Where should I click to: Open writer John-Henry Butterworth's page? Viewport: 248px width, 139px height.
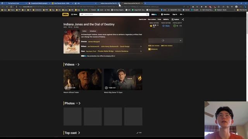[110, 46]
